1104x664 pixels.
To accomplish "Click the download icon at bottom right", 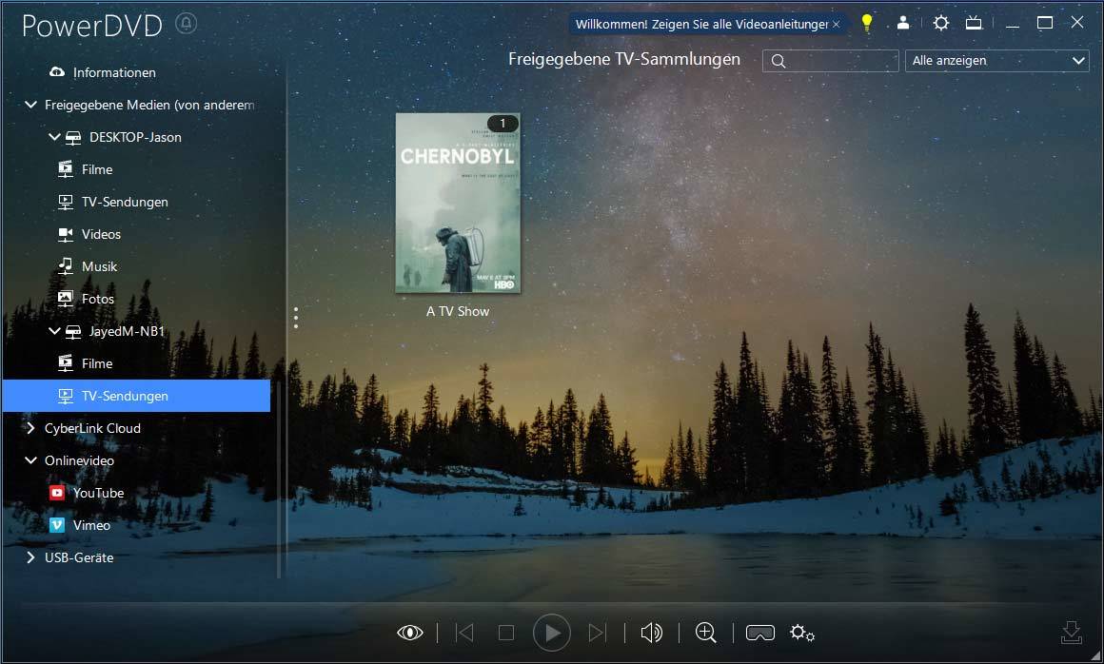I will 1071,633.
